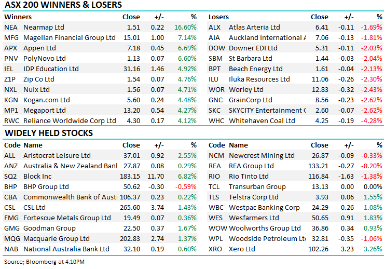This screenshot has height=269, width=385.
Task: Click the Widely Held Stocks heading
Action: coord(49,133)
